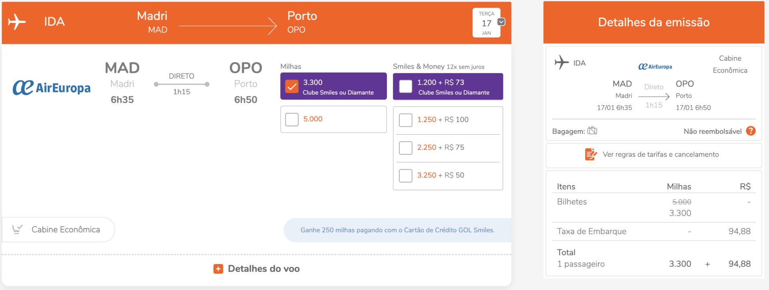Open the Cabine Econômica selector
This screenshot has width=769, height=290.
(58, 230)
